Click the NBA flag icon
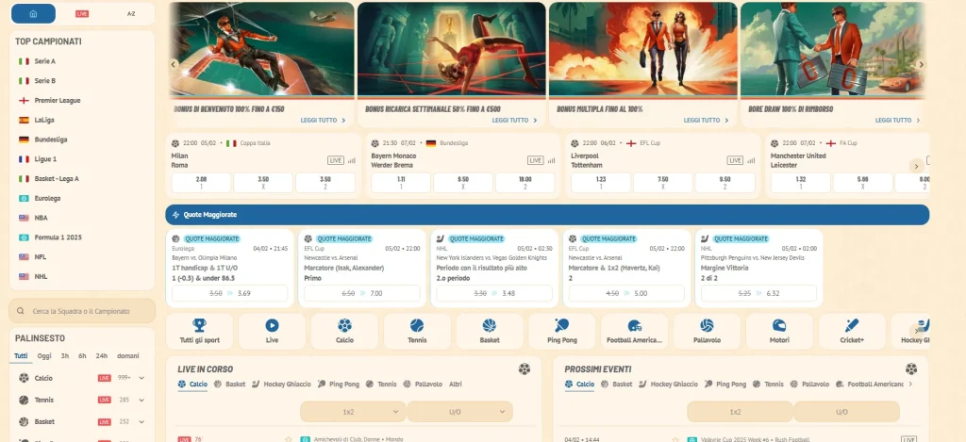This screenshot has width=966, height=442. (x=24, y=218)
